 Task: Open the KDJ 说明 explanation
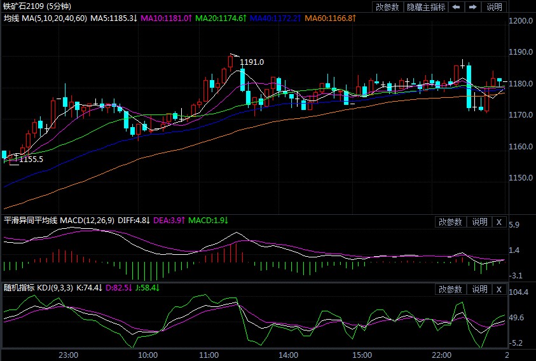[x=479, y=289]
